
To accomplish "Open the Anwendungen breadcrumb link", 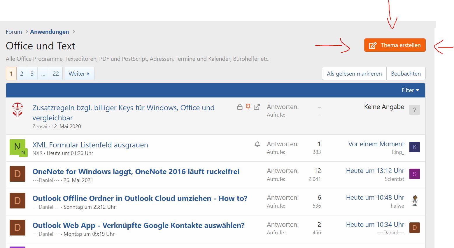I will point(50,32).
